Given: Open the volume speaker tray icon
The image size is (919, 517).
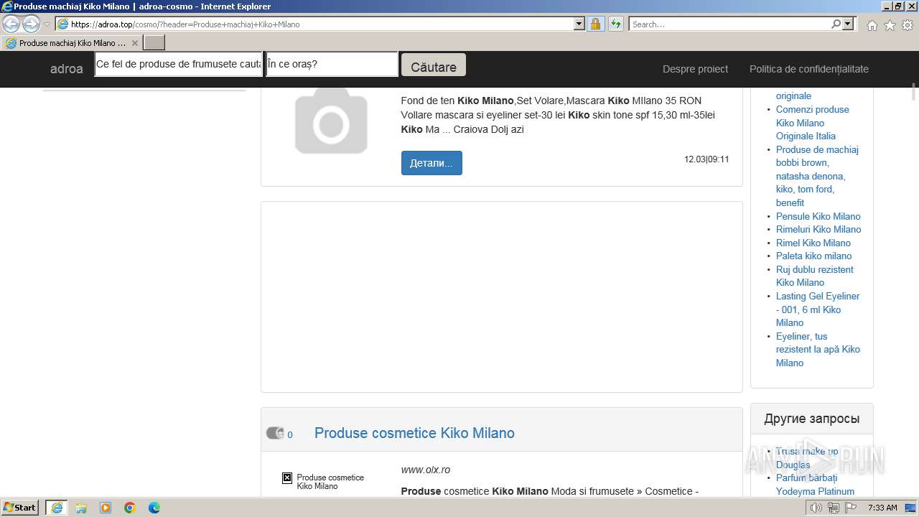Looking at the screenshot, I should pos(816,508).
